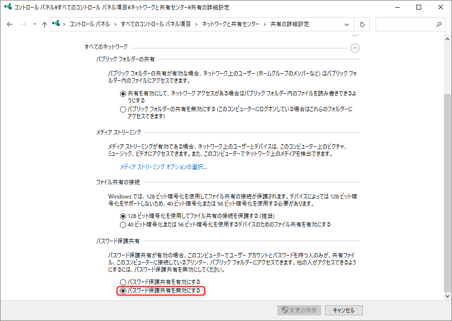The image size is (452, 321).
Task: Select 128-bit encryption radio option
Action: tap(123, 216)
